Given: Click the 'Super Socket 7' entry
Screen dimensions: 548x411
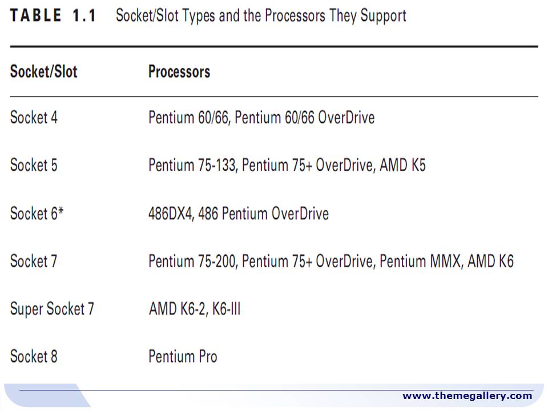Looking at the screenshot, I should (x=52, y=309).
